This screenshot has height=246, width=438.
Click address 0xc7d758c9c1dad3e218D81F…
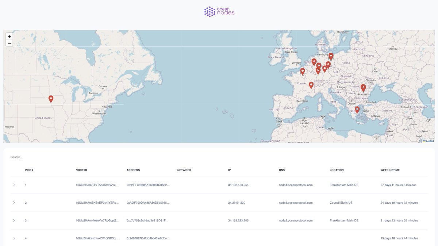148,220
